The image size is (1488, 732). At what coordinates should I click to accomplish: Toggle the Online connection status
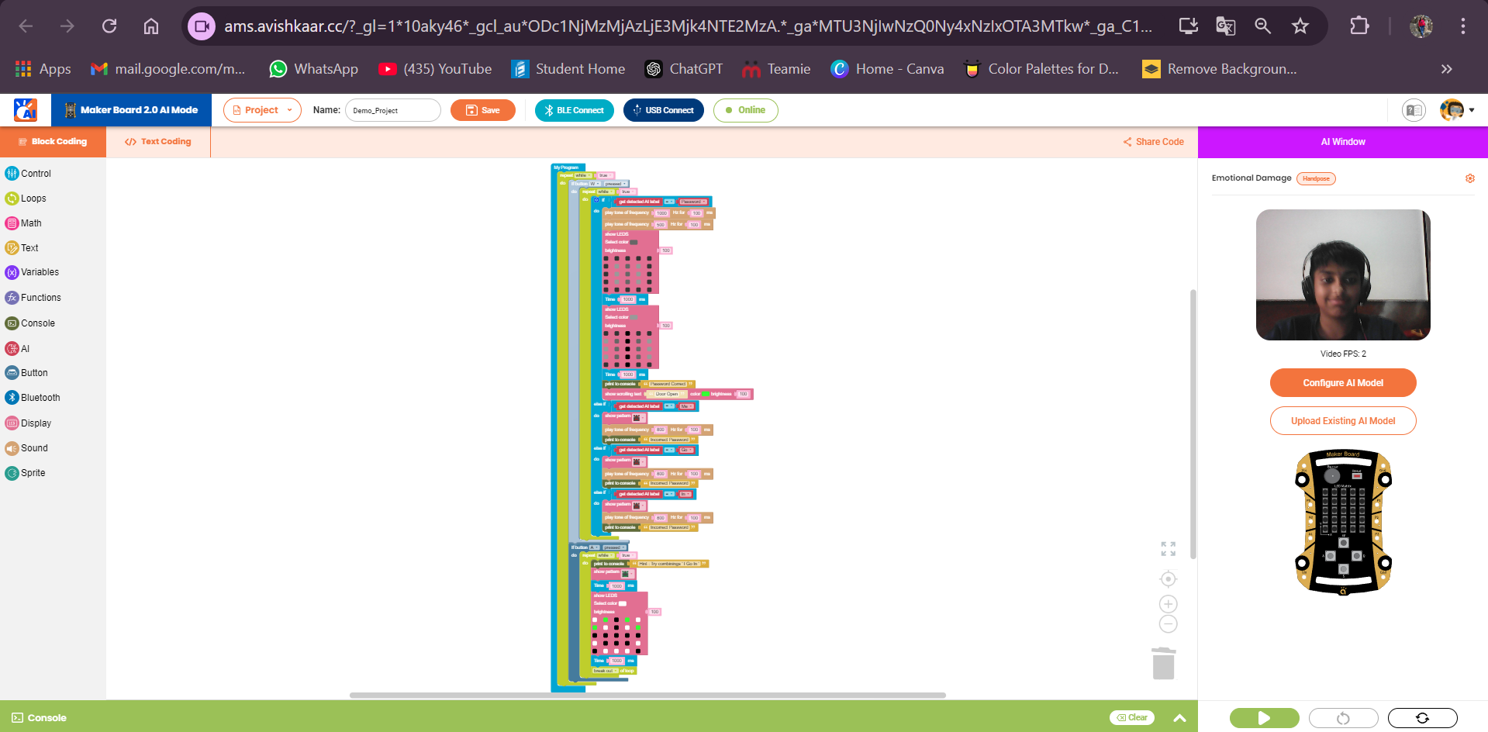[x=745, y=110]
